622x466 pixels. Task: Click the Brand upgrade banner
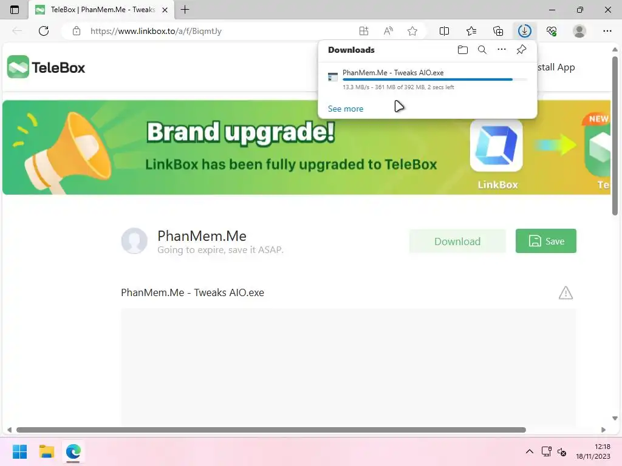click(x=306, y=147)
